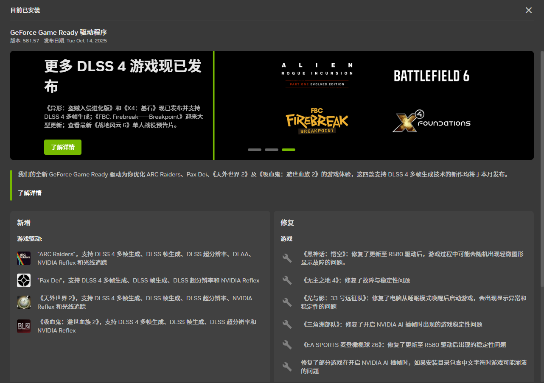
Task: Click the 游戏驱动: subheading
Action: pos(30,239)
